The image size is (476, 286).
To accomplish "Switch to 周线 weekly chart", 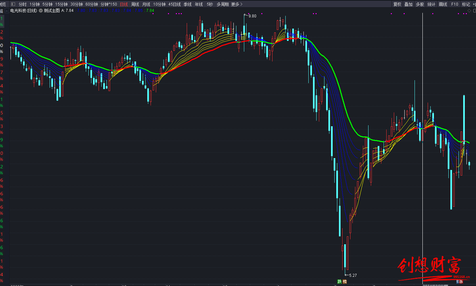I will [x=135, y=4].
